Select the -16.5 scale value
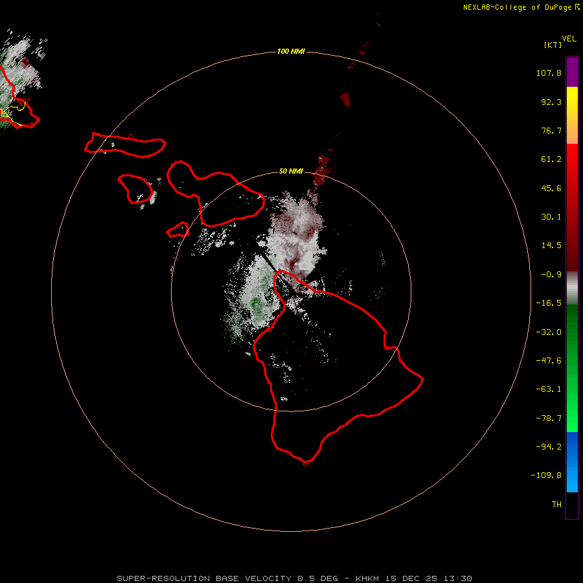Screen dimensions: 583x583 coord(549,303)
